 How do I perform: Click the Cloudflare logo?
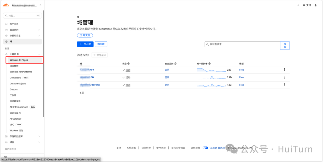coord(6,5)
